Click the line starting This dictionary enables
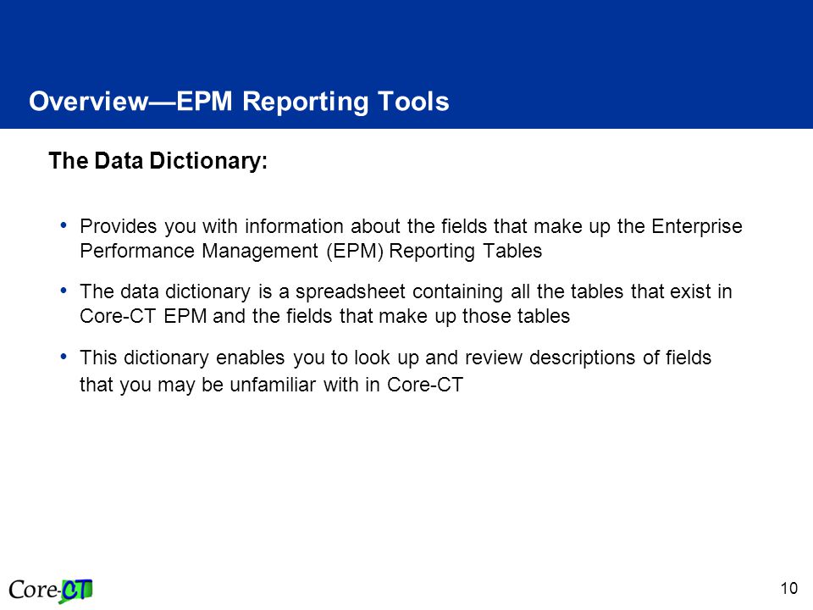The image size is (813, 610). point(395,358)
